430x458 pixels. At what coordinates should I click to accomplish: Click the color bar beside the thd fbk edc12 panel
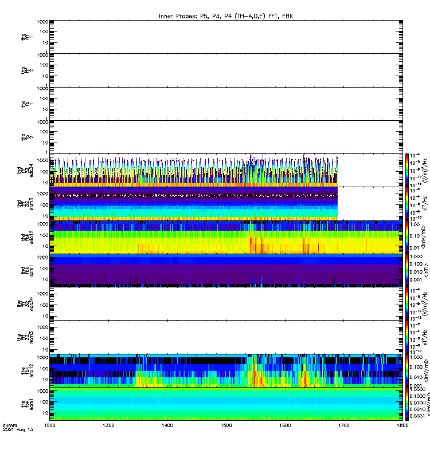pos(407,237)
